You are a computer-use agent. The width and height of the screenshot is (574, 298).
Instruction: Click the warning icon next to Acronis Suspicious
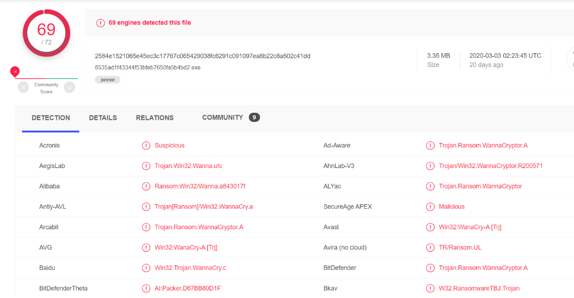[146, 145]
